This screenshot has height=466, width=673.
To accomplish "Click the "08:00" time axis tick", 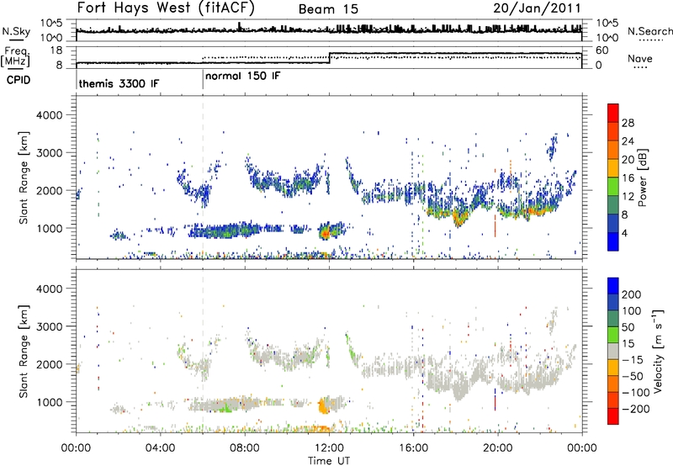I will tap(245, 448).
